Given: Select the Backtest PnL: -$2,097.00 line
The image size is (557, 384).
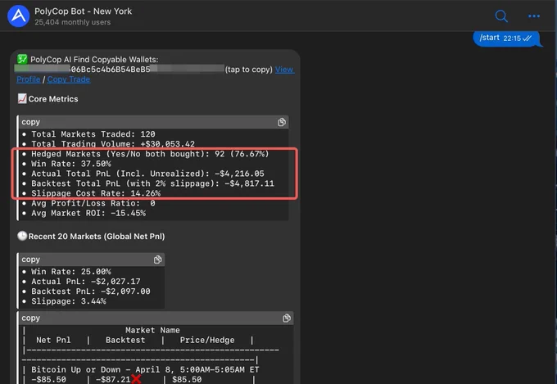Looking at the screenshot, I should 86,291.
